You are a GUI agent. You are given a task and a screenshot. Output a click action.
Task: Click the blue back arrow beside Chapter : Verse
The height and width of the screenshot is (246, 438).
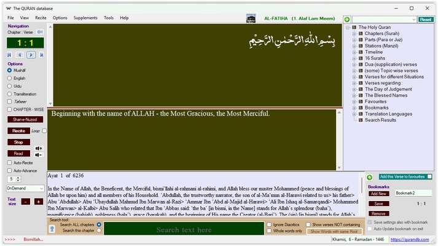pyautogui.click(x=40, y=32)
